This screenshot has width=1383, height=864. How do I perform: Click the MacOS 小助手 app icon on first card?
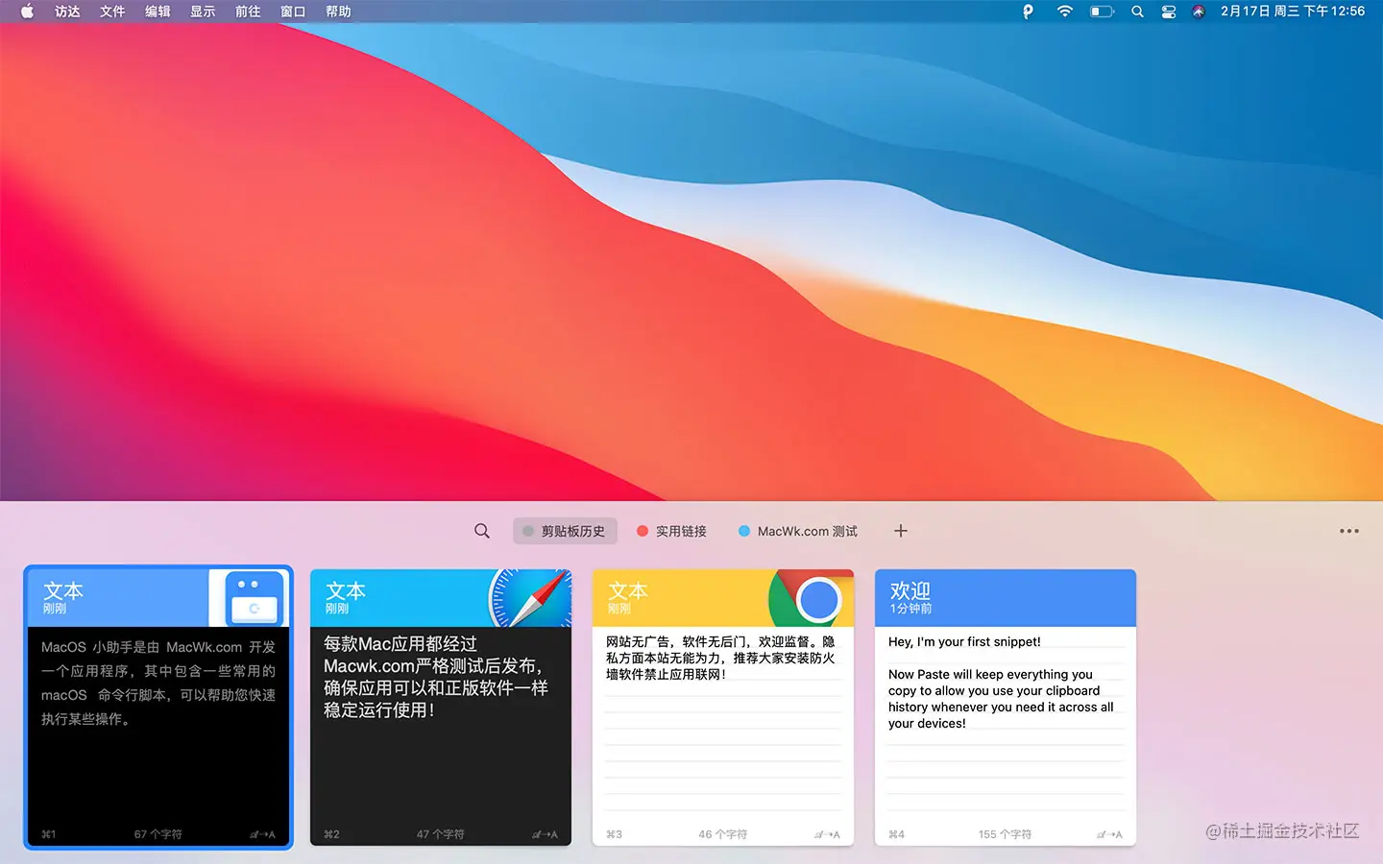[x=255, y=598]
